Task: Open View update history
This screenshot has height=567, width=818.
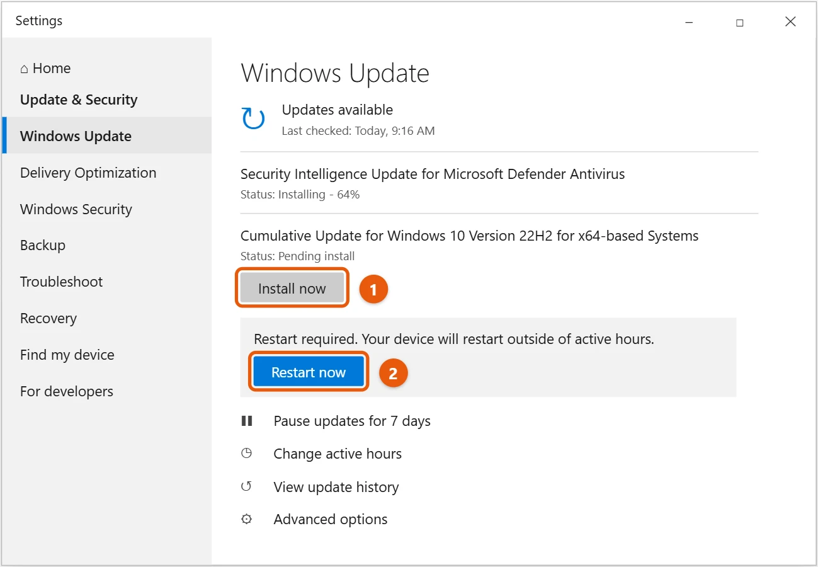Action: 336,487
